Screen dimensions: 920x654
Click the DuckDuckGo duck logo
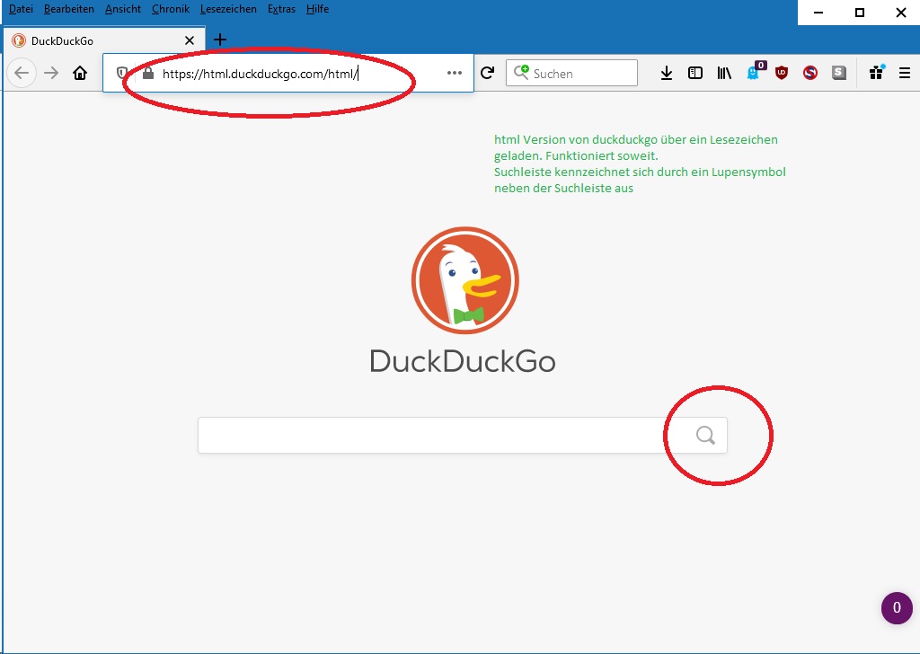pos(465,280)
